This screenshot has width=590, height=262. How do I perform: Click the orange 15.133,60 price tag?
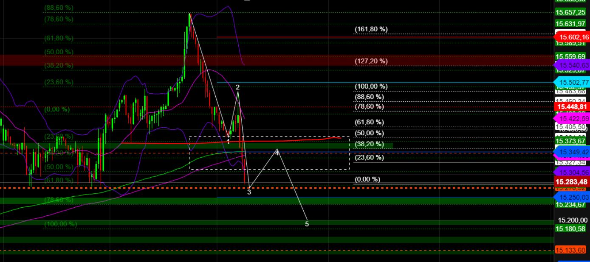[x=571, y=250]
